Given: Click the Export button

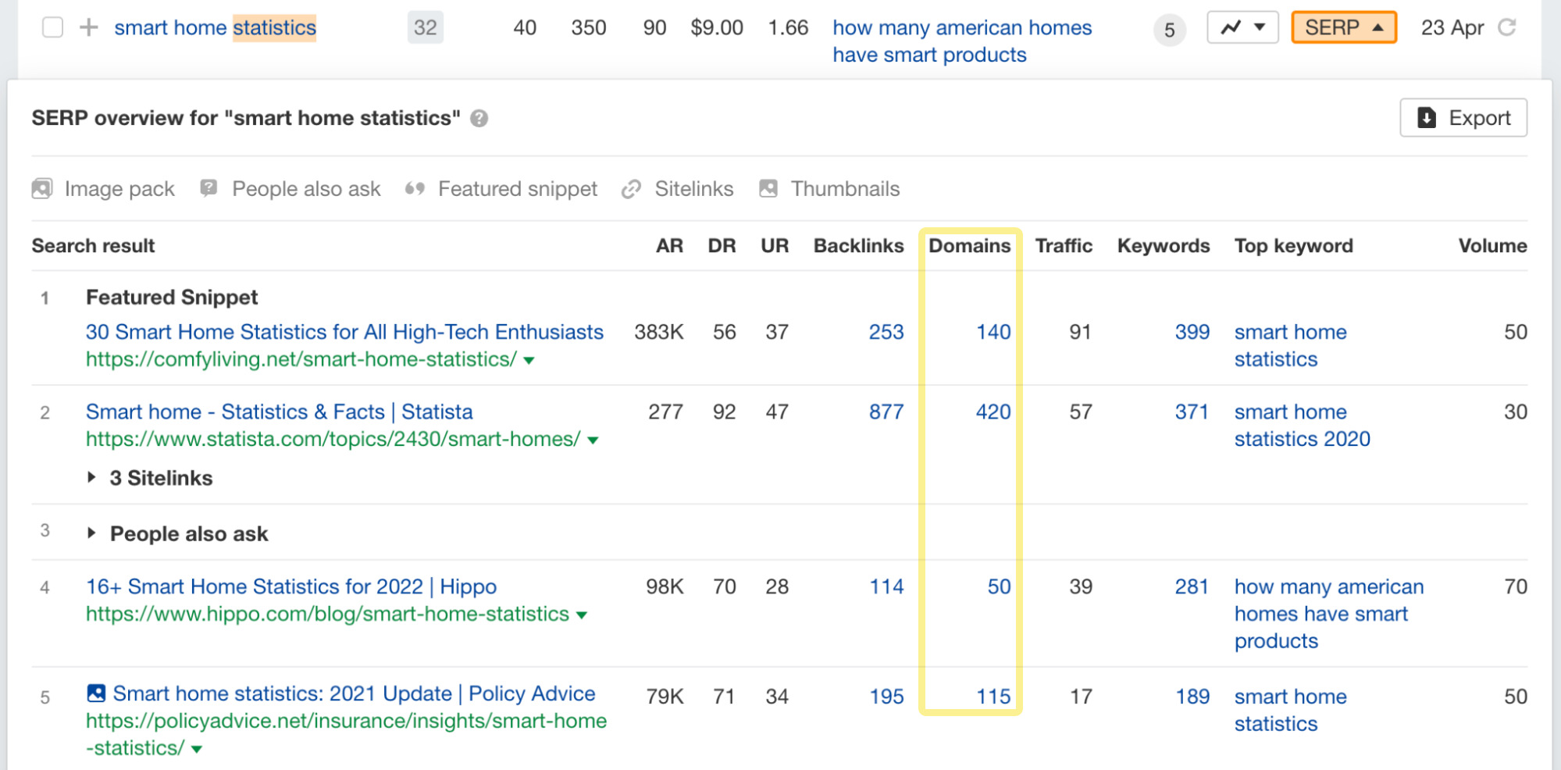Looking at the screenshot, I should pyautogui.click(x=1463, y=117).
